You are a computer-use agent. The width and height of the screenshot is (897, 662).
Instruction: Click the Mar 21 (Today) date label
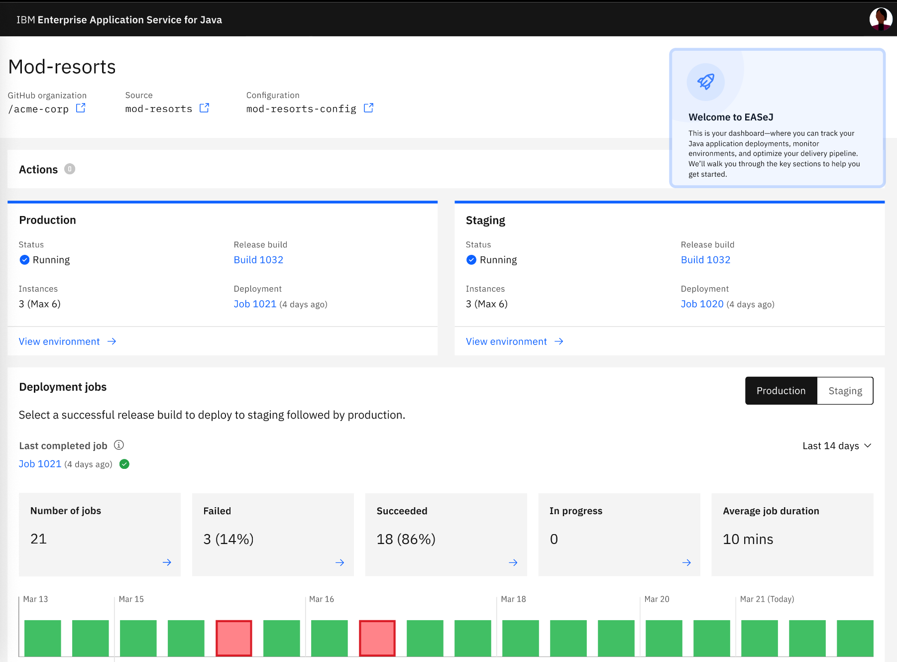767,599
